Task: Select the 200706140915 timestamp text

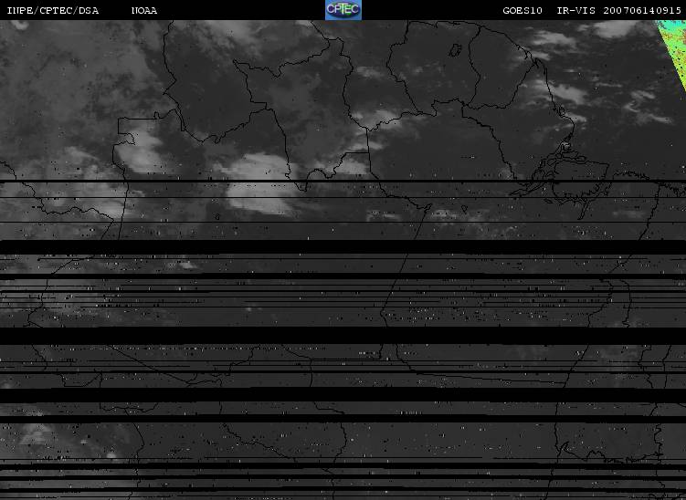Action: point(642,11)
